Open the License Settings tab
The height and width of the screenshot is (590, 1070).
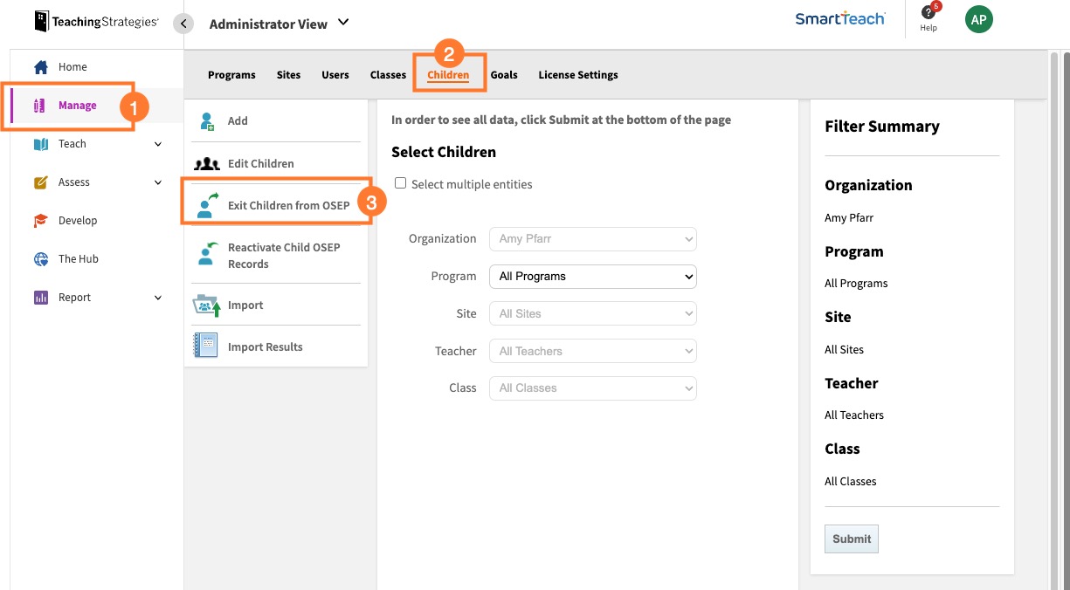(x=577, y=75)
